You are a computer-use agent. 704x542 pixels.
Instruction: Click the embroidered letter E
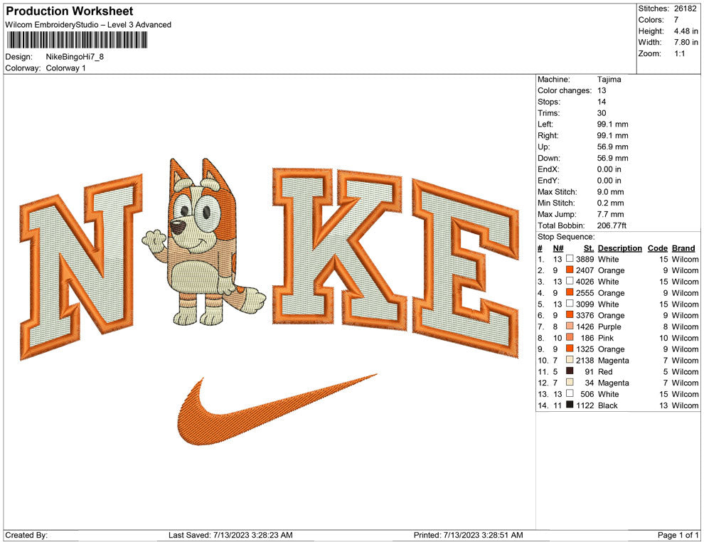click(466, 268)
